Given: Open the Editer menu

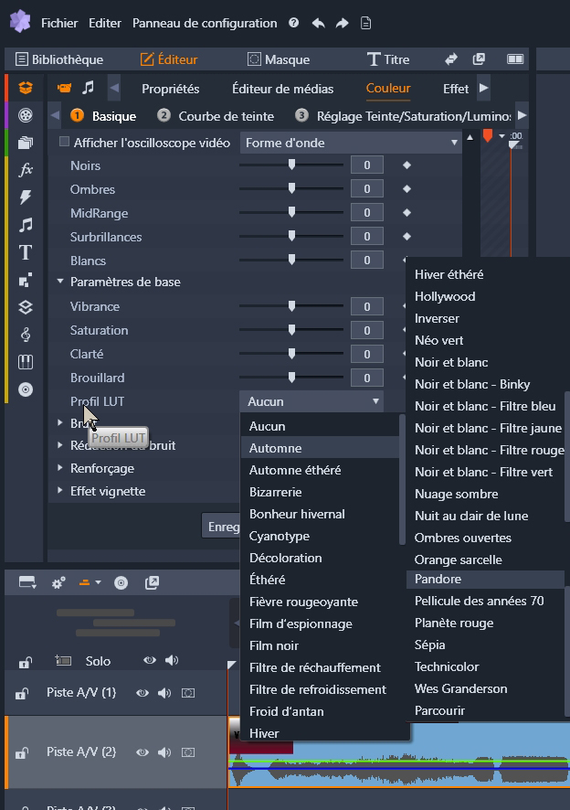Looking at the screenshot, I should pos(105,23).
